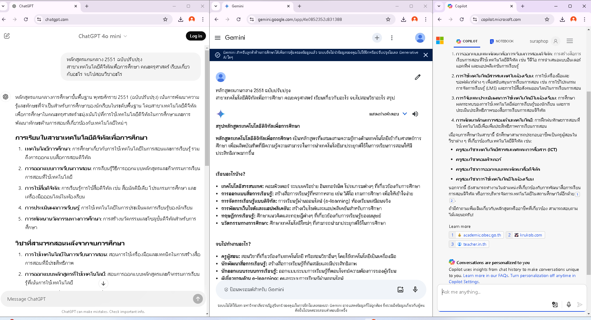Dismiss the Gemini blue notification banner
Viewport: 591px width, 320px height.
tap(425, 55)
